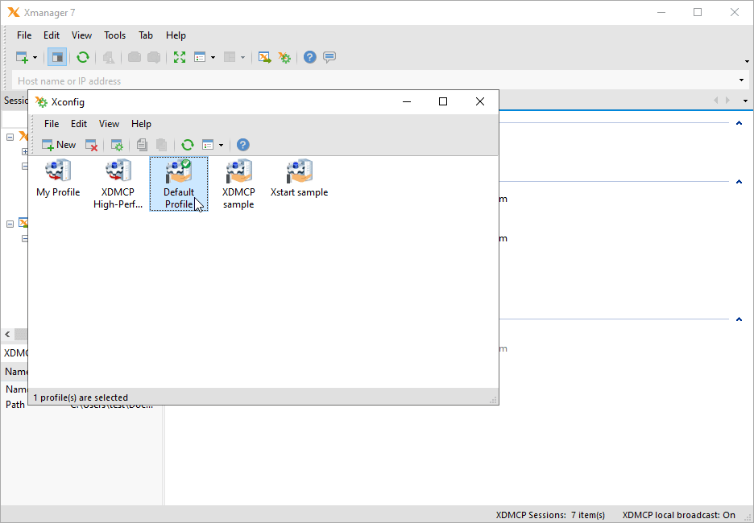Delete the selected profile in Xconfig toolbar

click(x=91, y=145)
